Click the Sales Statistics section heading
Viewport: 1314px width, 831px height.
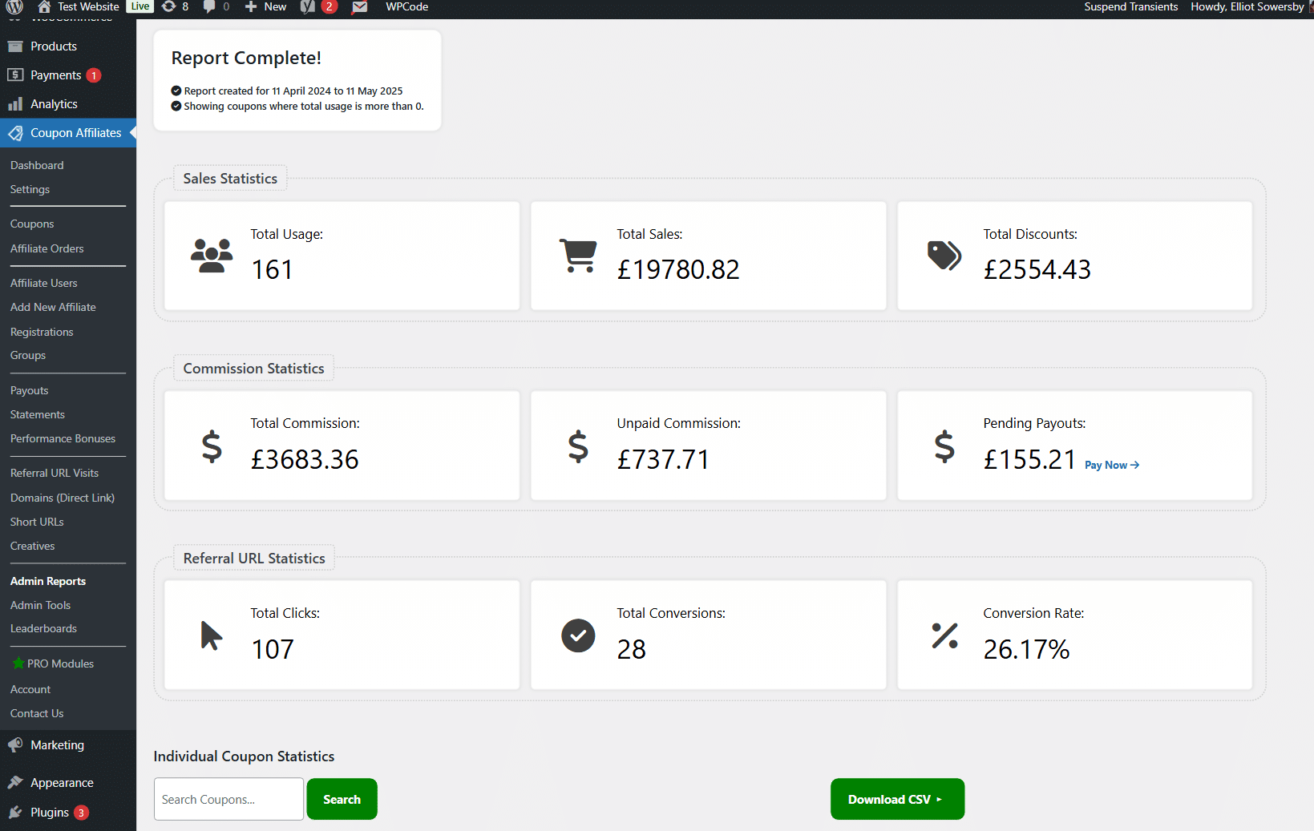point(230,179)
